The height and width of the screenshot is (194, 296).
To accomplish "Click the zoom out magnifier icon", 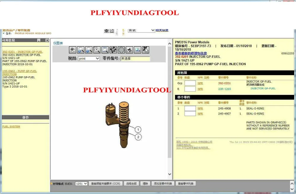I will click(x=89, y=50).
